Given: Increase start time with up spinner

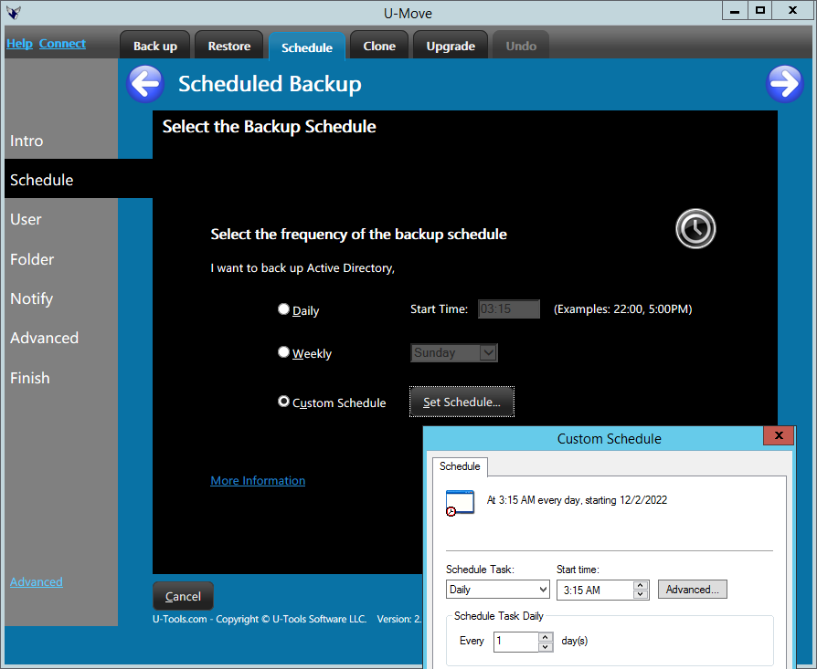Looking at the screenshot, I should pos(641,585).
